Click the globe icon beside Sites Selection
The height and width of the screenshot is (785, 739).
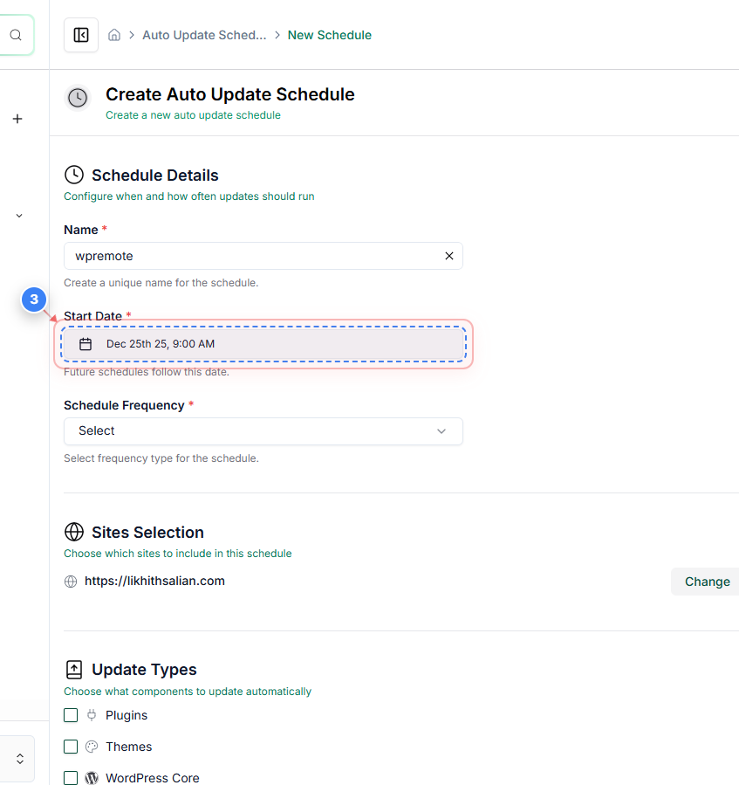point(74,532)
